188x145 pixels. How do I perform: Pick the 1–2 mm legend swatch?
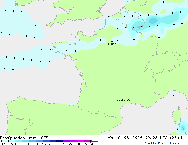coord(19,141)
